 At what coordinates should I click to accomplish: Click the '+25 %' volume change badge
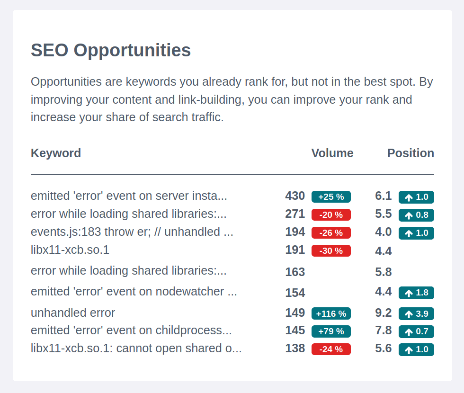331,196
